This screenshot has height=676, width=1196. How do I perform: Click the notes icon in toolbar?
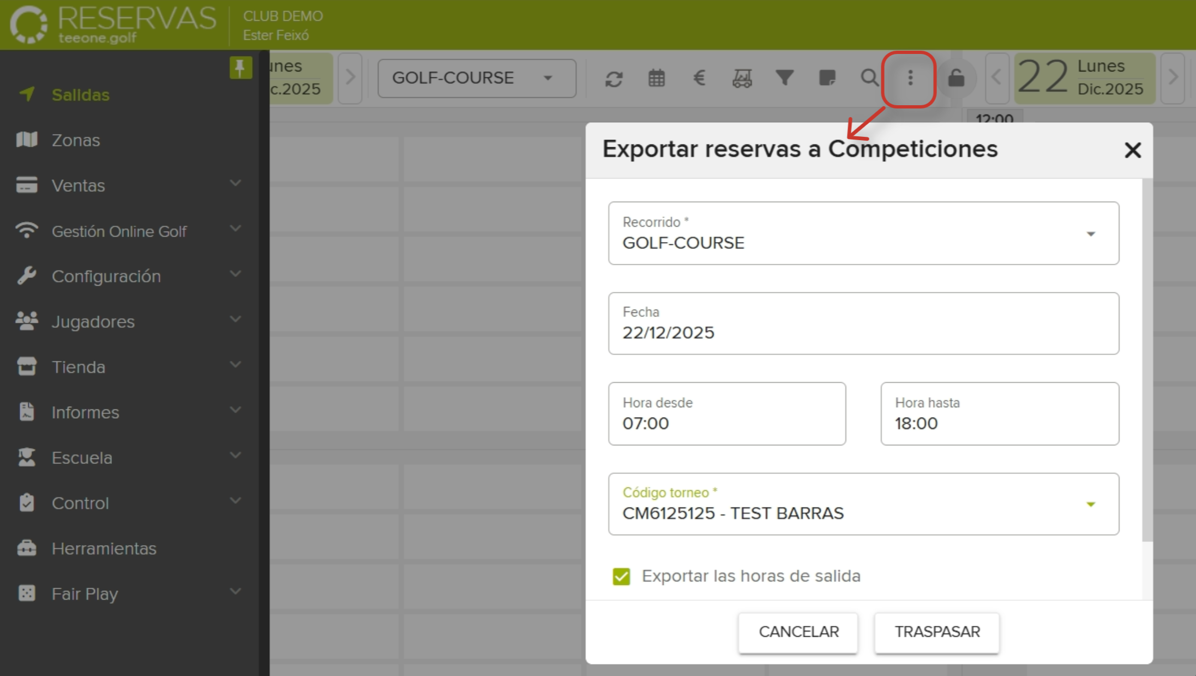click(x=827, y=78)
